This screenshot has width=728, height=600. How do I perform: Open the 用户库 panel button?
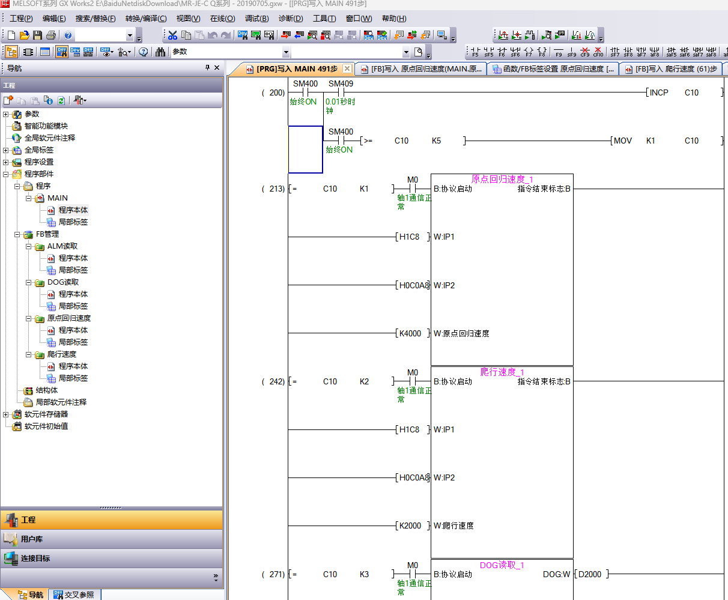32,539
